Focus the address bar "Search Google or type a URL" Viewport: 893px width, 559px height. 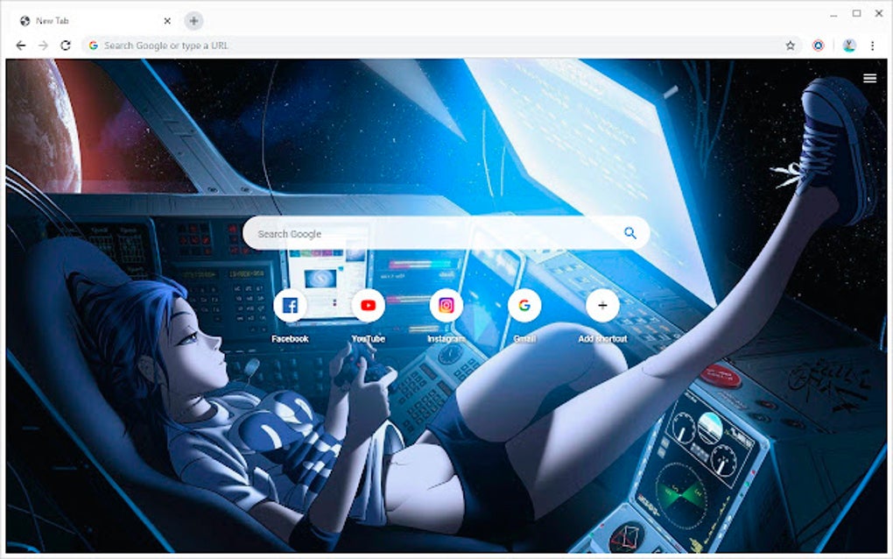[x=441, y=45]
